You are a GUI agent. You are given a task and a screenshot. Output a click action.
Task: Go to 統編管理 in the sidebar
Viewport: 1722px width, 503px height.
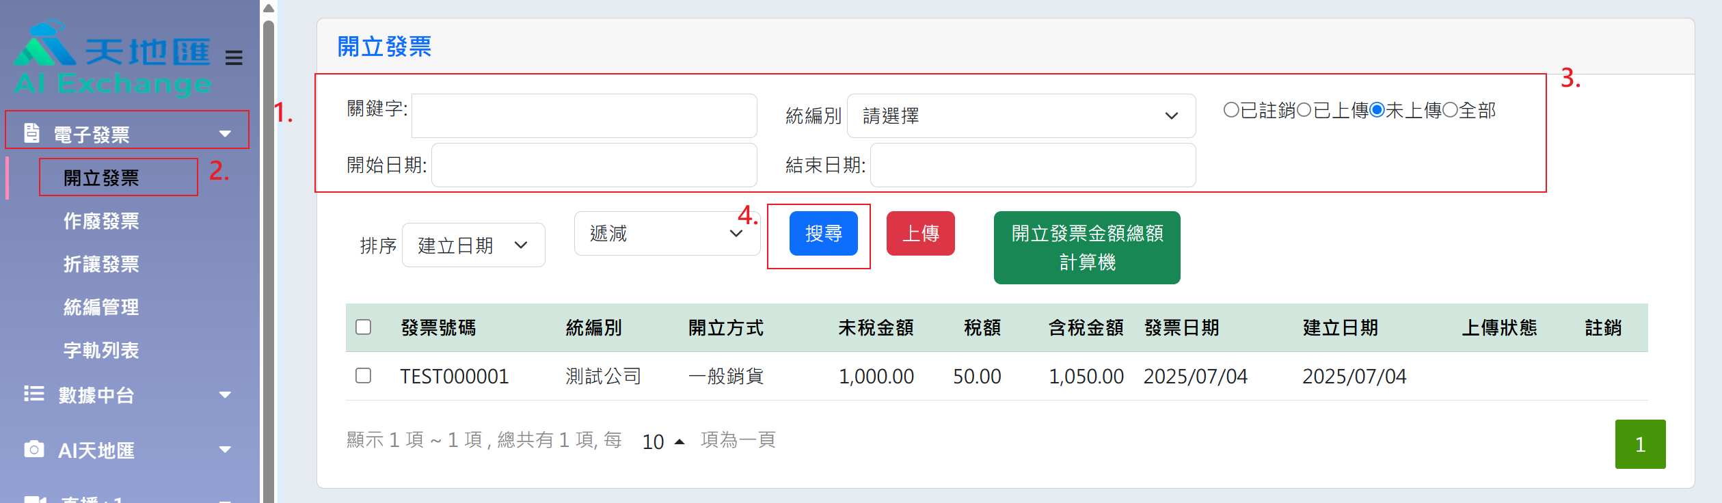point(101,308)
